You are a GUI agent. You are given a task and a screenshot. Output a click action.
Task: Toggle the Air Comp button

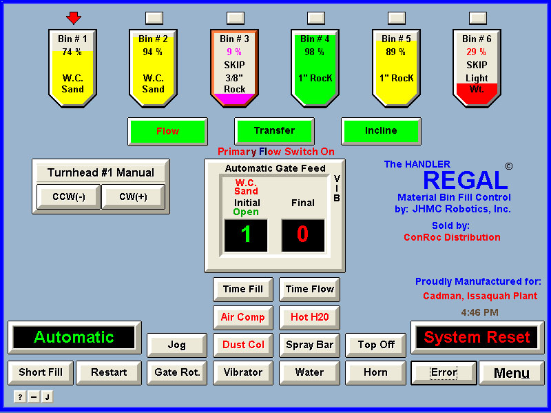(x=242, y=317)
